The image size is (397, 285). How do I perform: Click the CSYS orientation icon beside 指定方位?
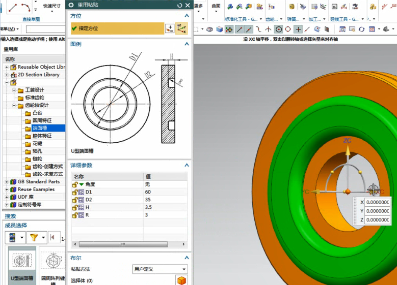point(181,28)
